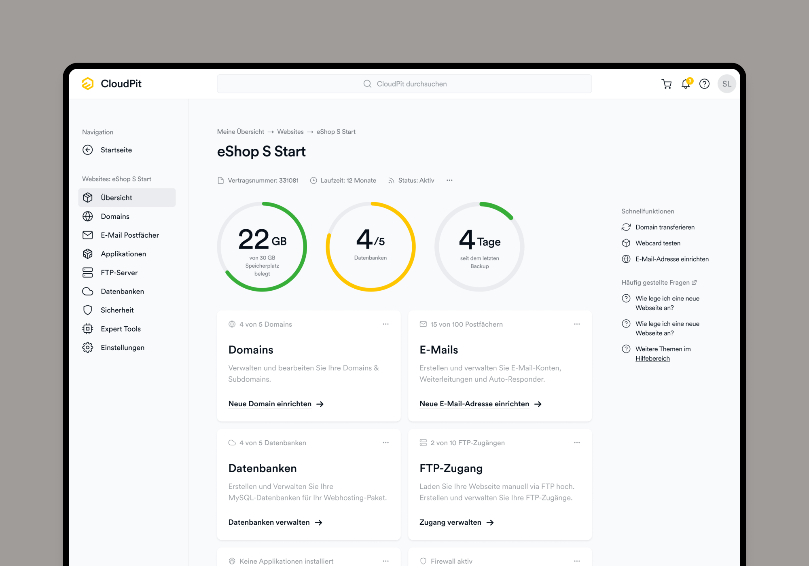The height and width of the screenshot is (566, 809).
Task: Go to Sicherheit in sidebar navigation
Action: [117, 310]
